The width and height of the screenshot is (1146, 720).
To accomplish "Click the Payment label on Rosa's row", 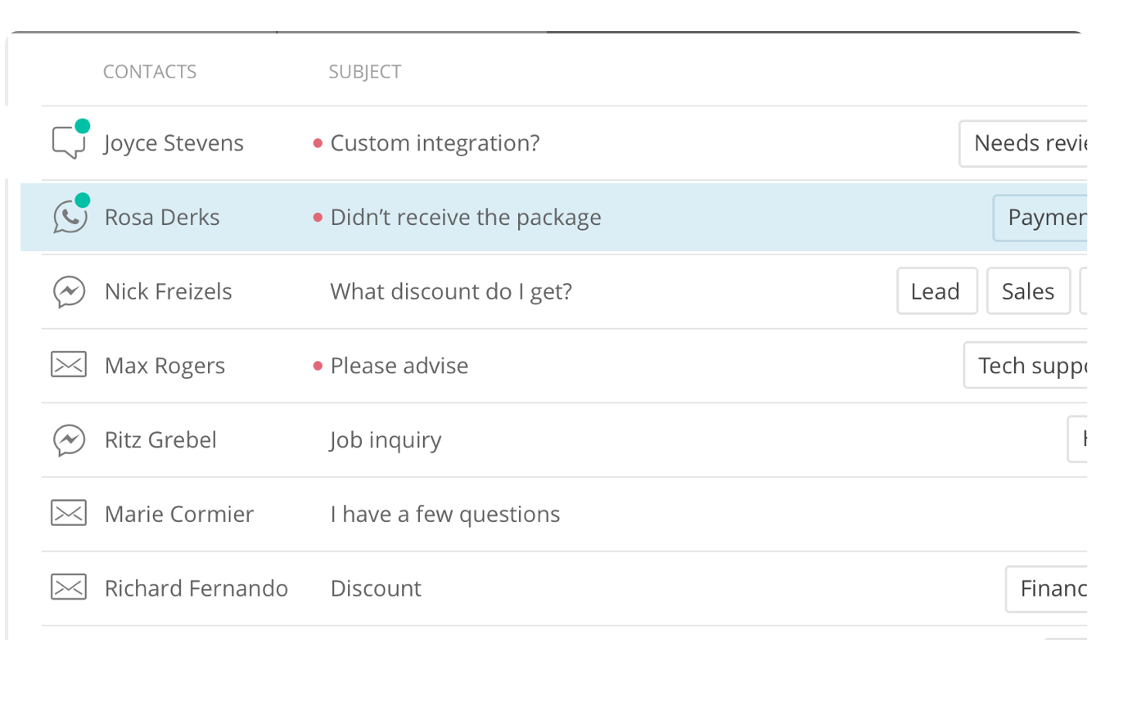I will pos(1043,218).
